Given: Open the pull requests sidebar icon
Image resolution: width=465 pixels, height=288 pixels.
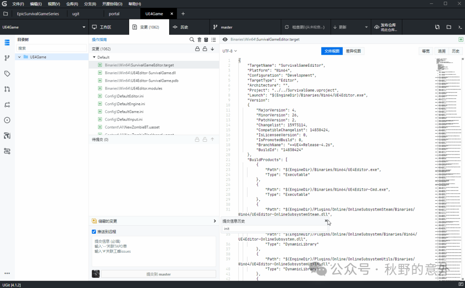Looking at the screenshot, I should pos(7,89).
